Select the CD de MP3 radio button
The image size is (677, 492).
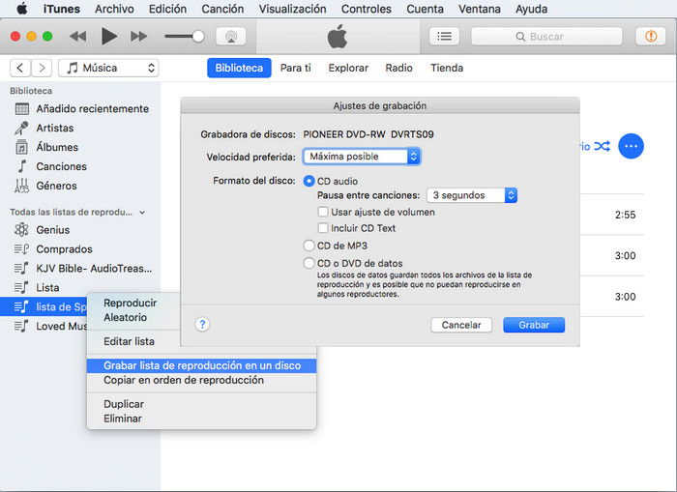coord(309,246)
